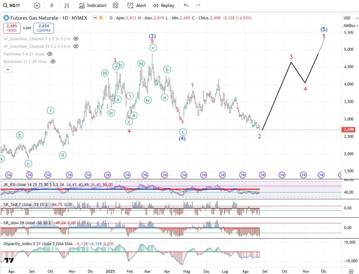Click the add symbol plus icon

pos(37,5)
